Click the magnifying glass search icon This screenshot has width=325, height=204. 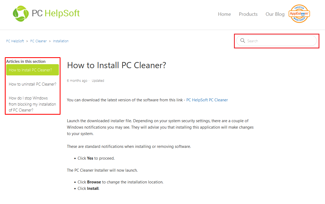[x=243, y=41]
